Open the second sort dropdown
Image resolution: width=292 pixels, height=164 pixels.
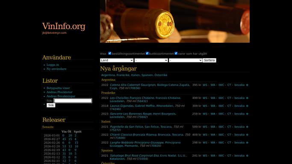tap(151, 60)
